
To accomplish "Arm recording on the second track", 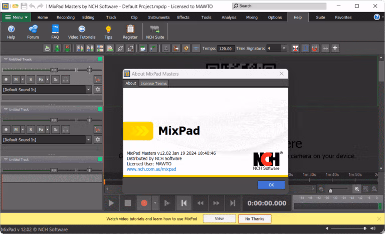I will (x=6, y=129).
